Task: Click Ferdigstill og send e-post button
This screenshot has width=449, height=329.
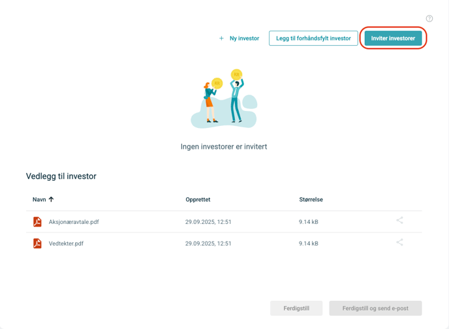Action: (x=375, y=308)
